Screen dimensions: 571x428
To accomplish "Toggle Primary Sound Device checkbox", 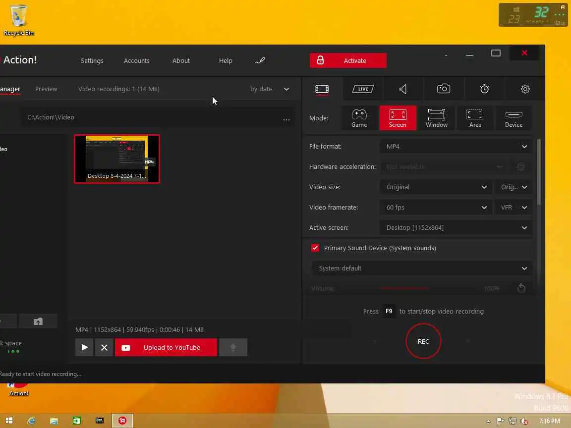I will 315,248.
